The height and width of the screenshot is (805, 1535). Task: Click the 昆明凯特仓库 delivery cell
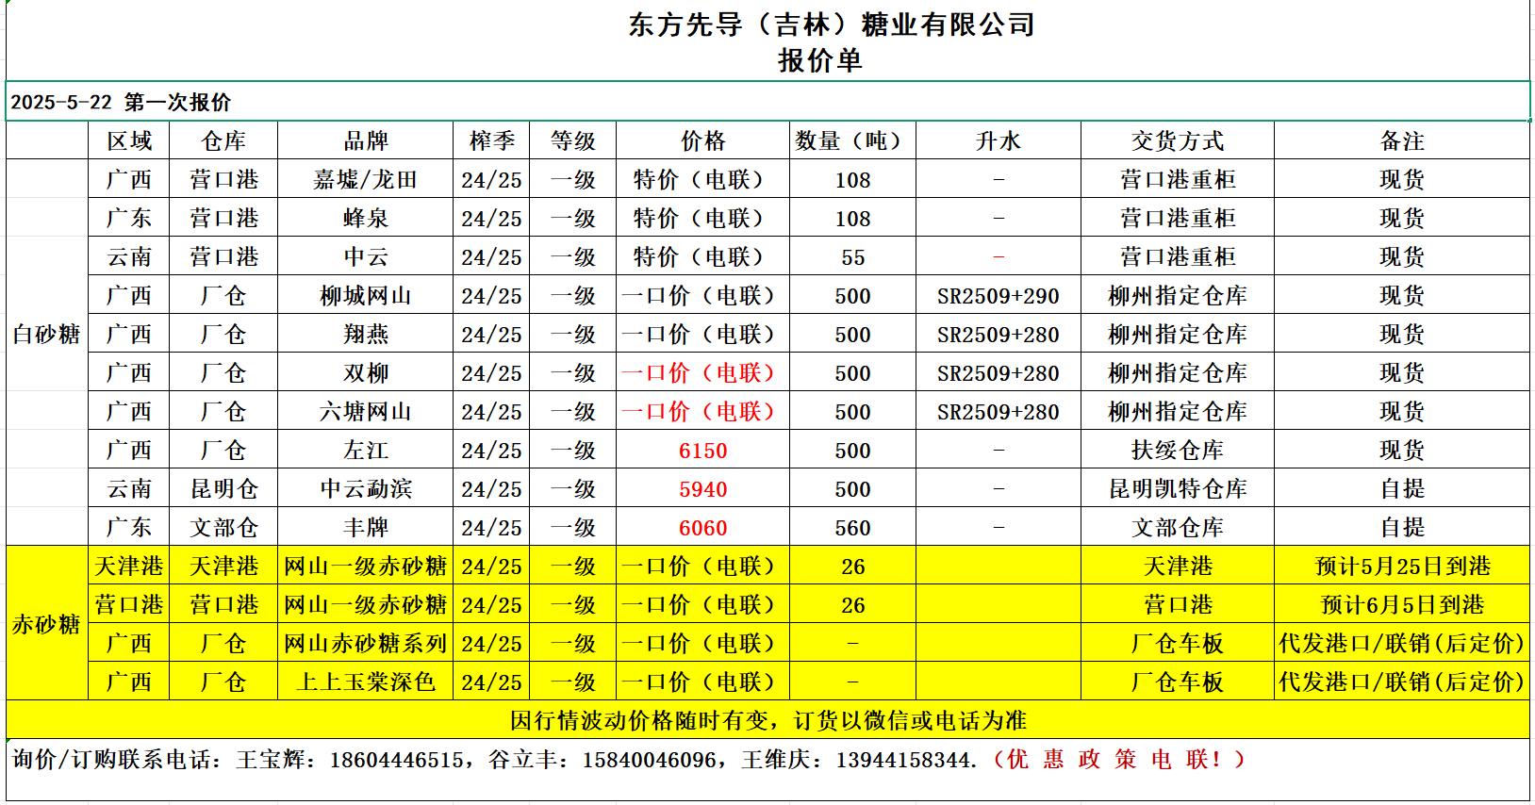[x=1177, y=489]
